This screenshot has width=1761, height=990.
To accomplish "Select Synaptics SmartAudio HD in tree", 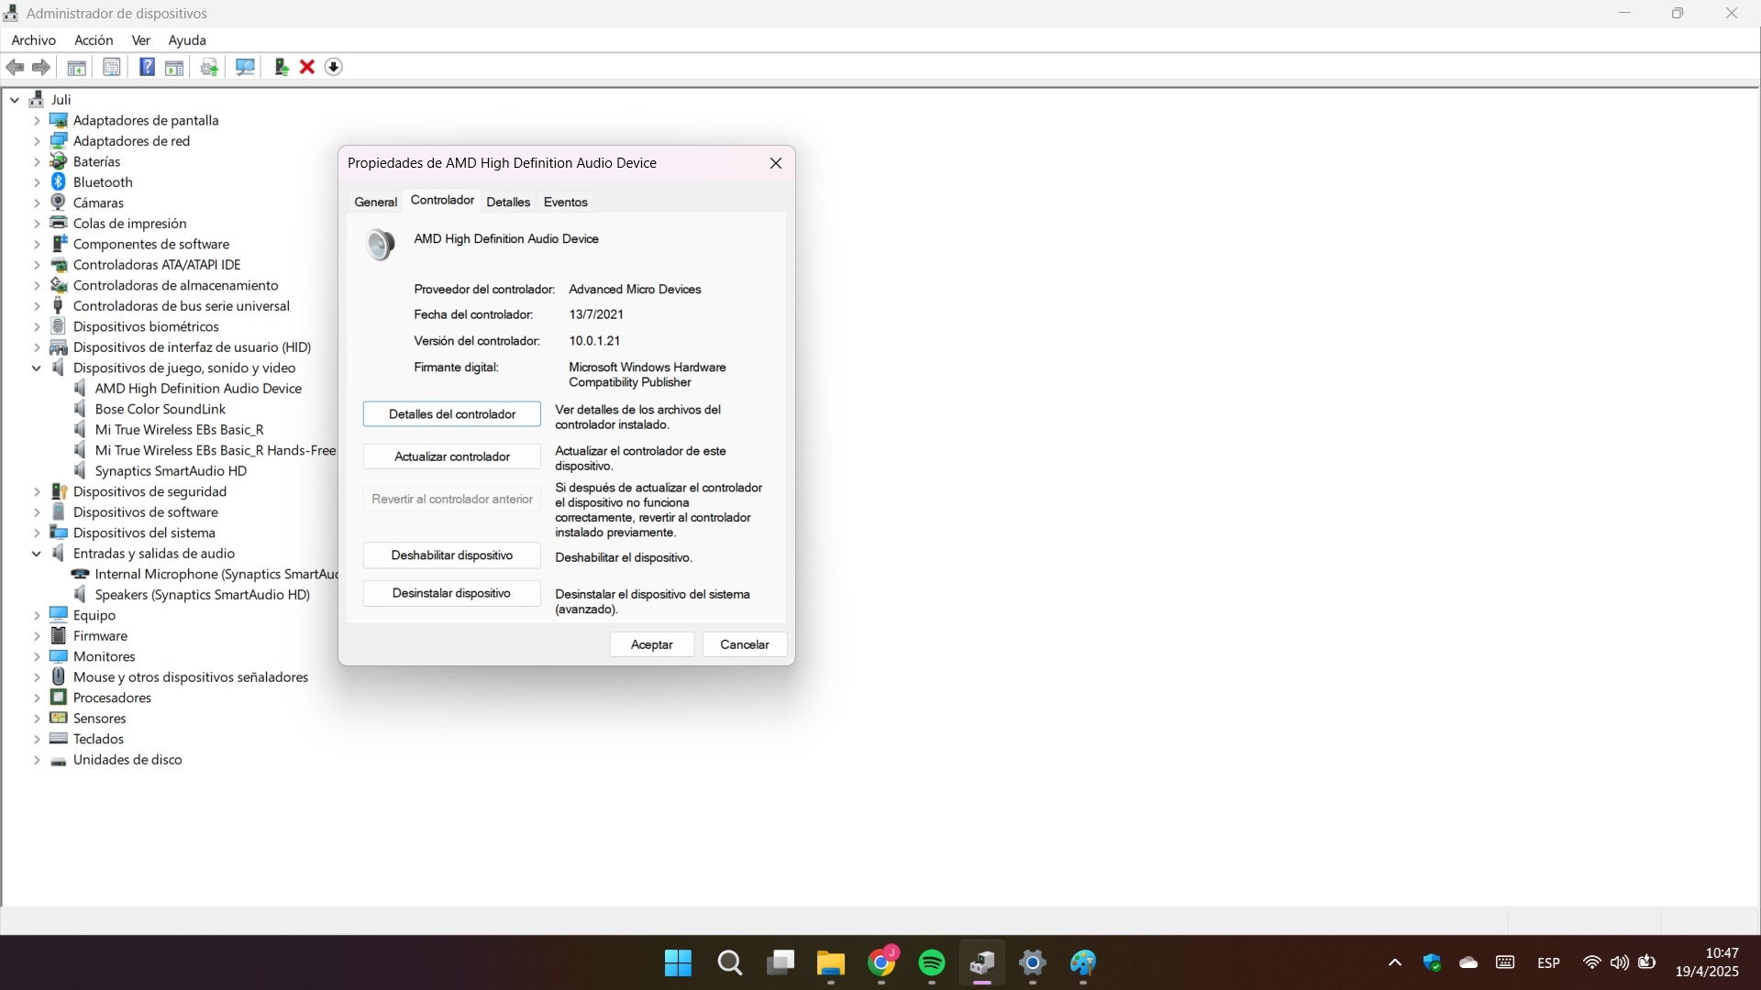I will pos(171,471).
